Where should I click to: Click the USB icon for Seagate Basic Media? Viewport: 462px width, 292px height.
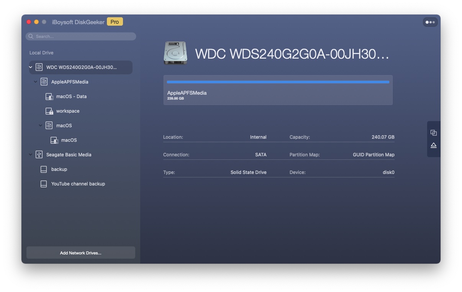39,154
